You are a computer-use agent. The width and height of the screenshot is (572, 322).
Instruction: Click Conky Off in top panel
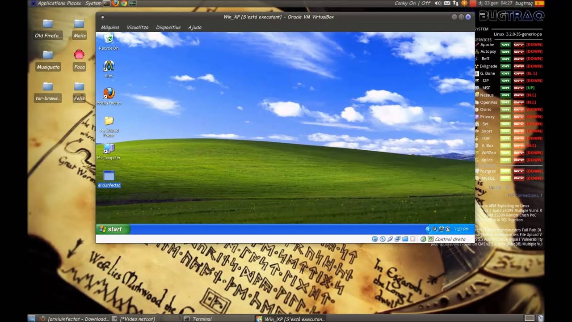[x=426, y=3]
